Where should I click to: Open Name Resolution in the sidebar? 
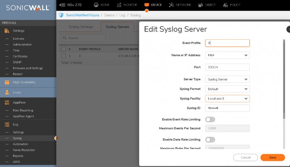24,150
